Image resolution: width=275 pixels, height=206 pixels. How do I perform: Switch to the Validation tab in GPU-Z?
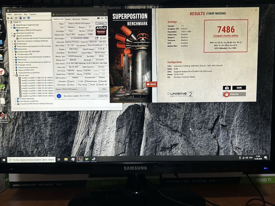pos(85,19)
